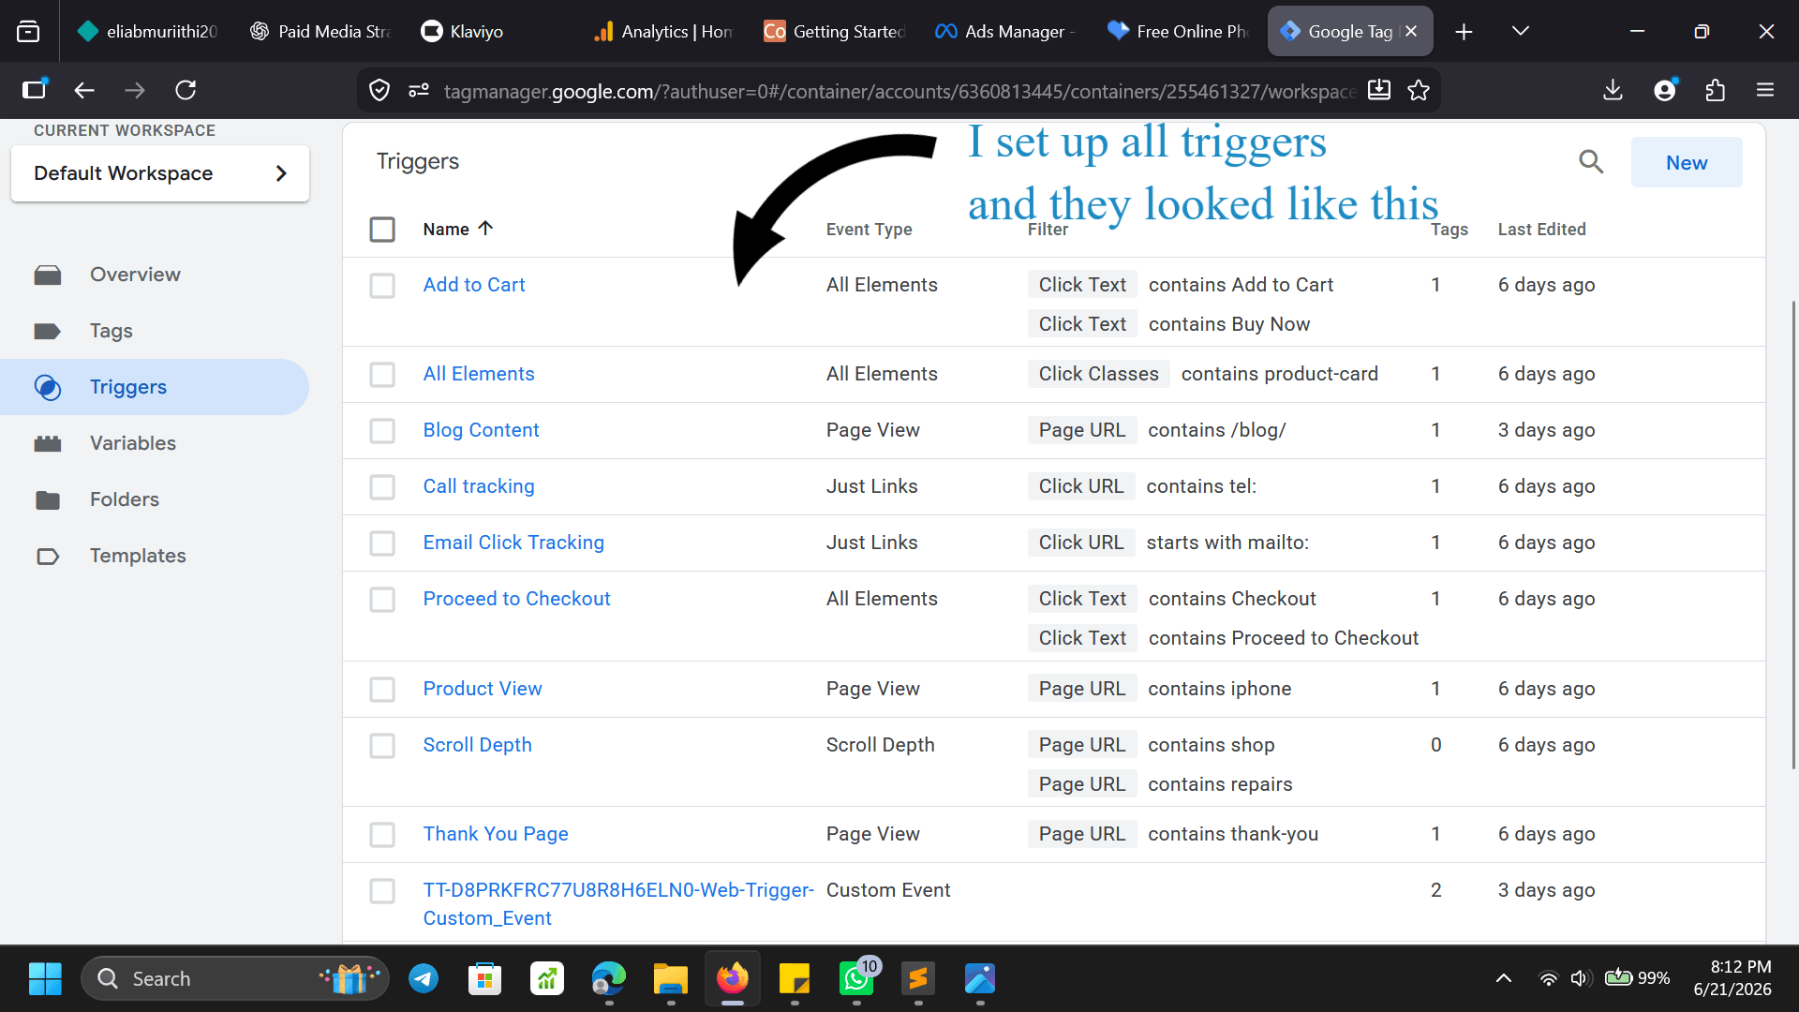Viewport: 1799px width, 1012px height.
Task: Switch to the Ads Manager tab
Action: tap(1004, 32)
